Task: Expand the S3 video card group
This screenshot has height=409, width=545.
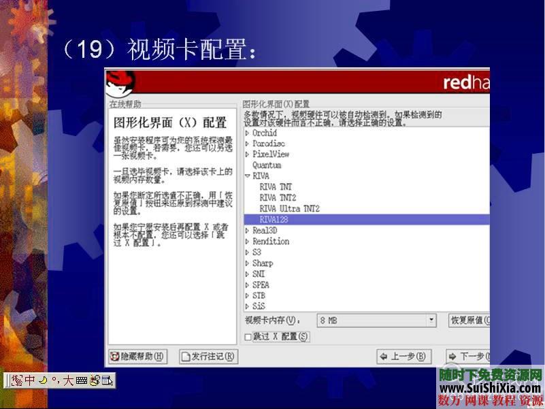Action: pos(246,252)
